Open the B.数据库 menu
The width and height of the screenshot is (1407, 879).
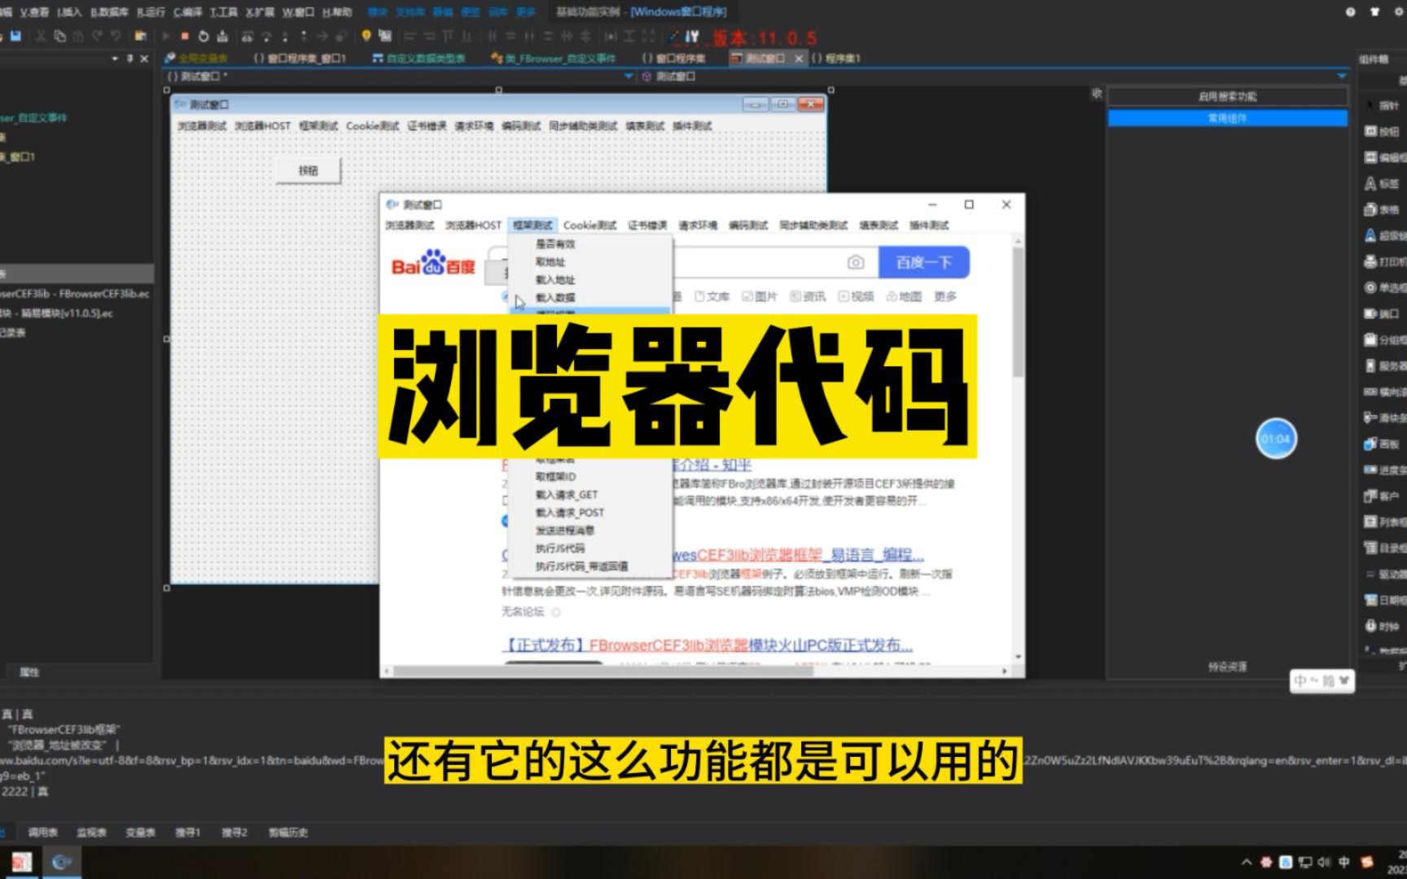[109, 12]
